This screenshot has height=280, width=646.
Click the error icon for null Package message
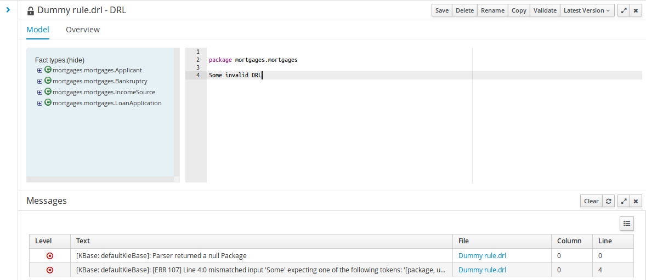(x=50, y=255)
